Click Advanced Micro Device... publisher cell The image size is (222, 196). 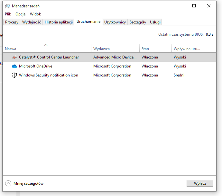click(115, 57)
